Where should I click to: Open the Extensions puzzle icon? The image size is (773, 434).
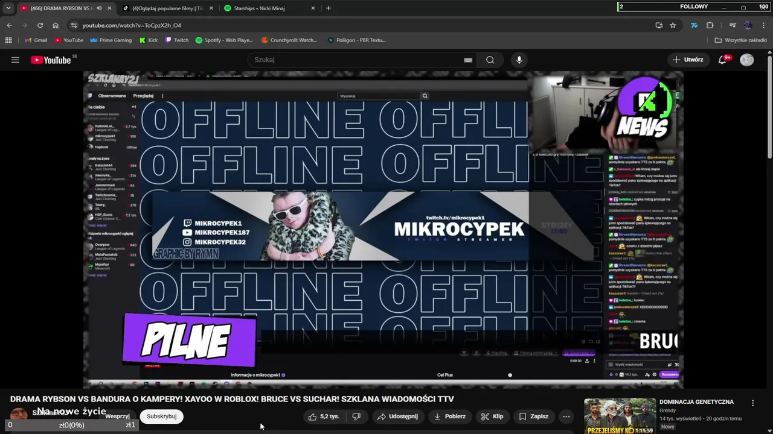(710, 25)
